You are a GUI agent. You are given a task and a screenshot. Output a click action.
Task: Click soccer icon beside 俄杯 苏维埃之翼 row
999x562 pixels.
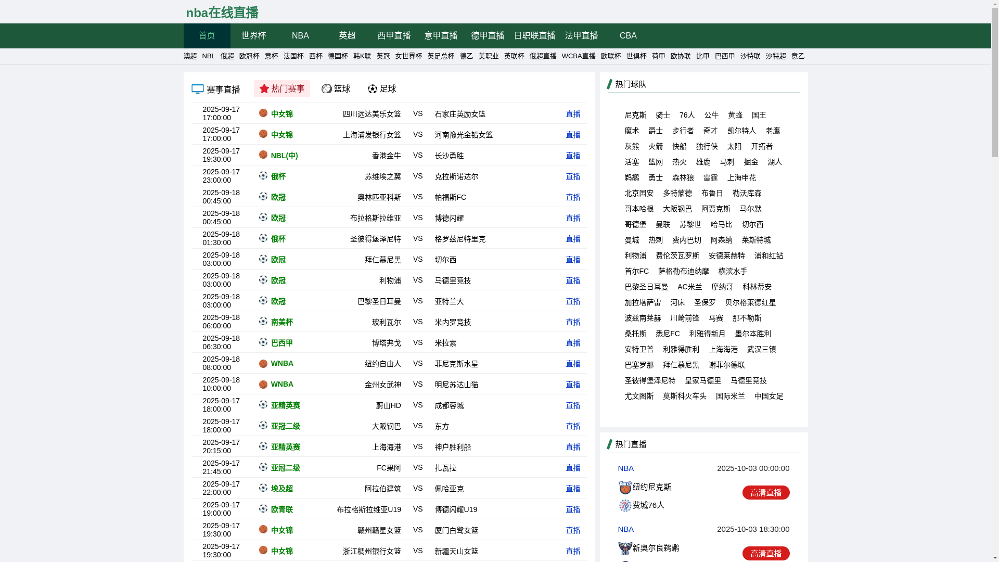tap(263, 175)
